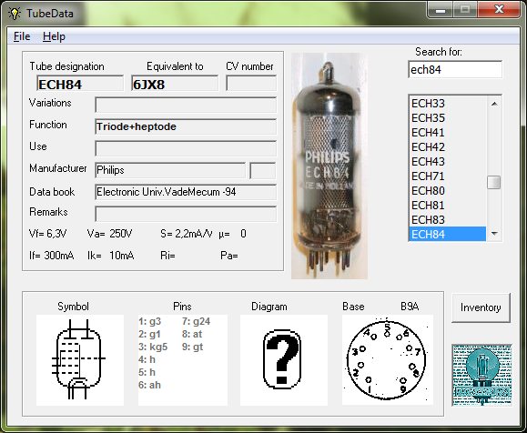Click the tube logo image below Inventory
Screen dimensions: 527x433
(482, 375)
